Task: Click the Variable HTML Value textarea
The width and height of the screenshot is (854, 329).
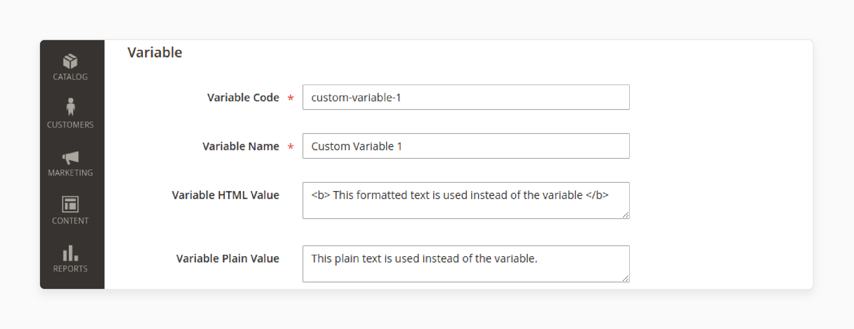Action: coord(466,200)
